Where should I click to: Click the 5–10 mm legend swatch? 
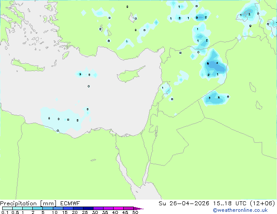click(x=48, y=208)
